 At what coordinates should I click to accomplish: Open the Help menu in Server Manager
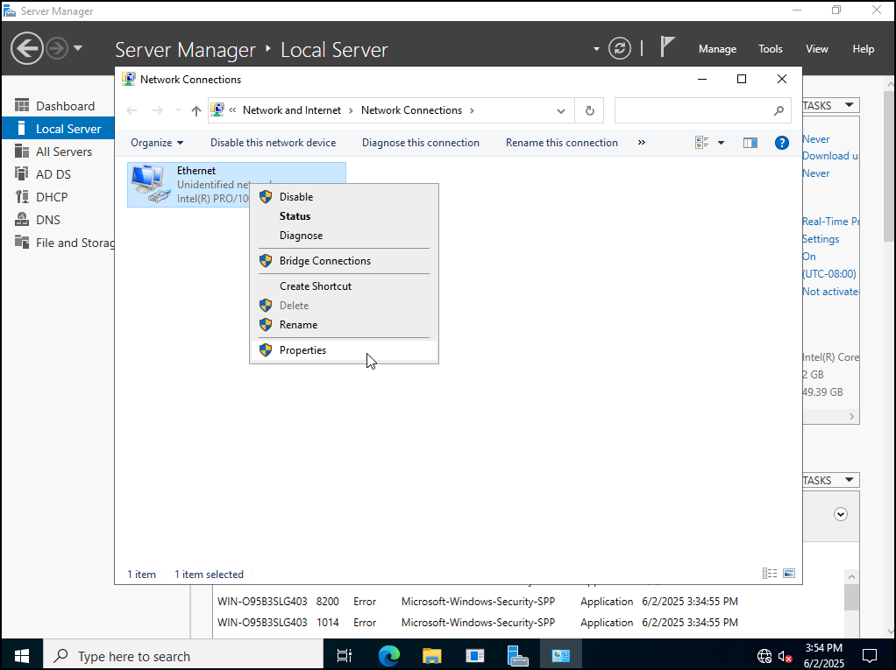863,49
